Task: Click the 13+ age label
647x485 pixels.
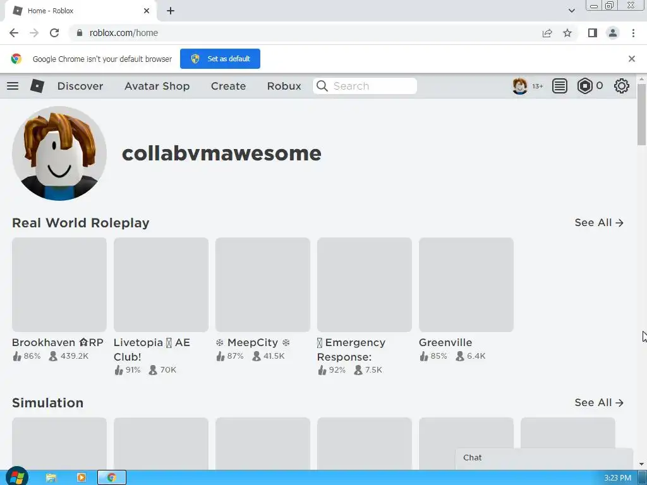Action: (x=537, y=86)
